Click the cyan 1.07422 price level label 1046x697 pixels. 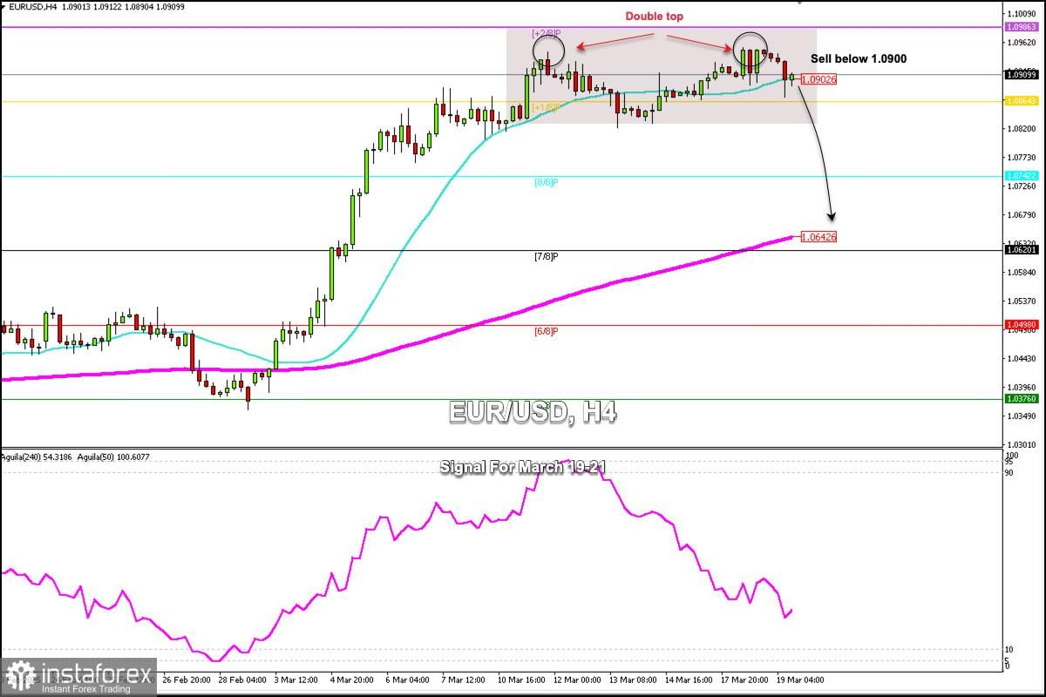pos(1020,176)
